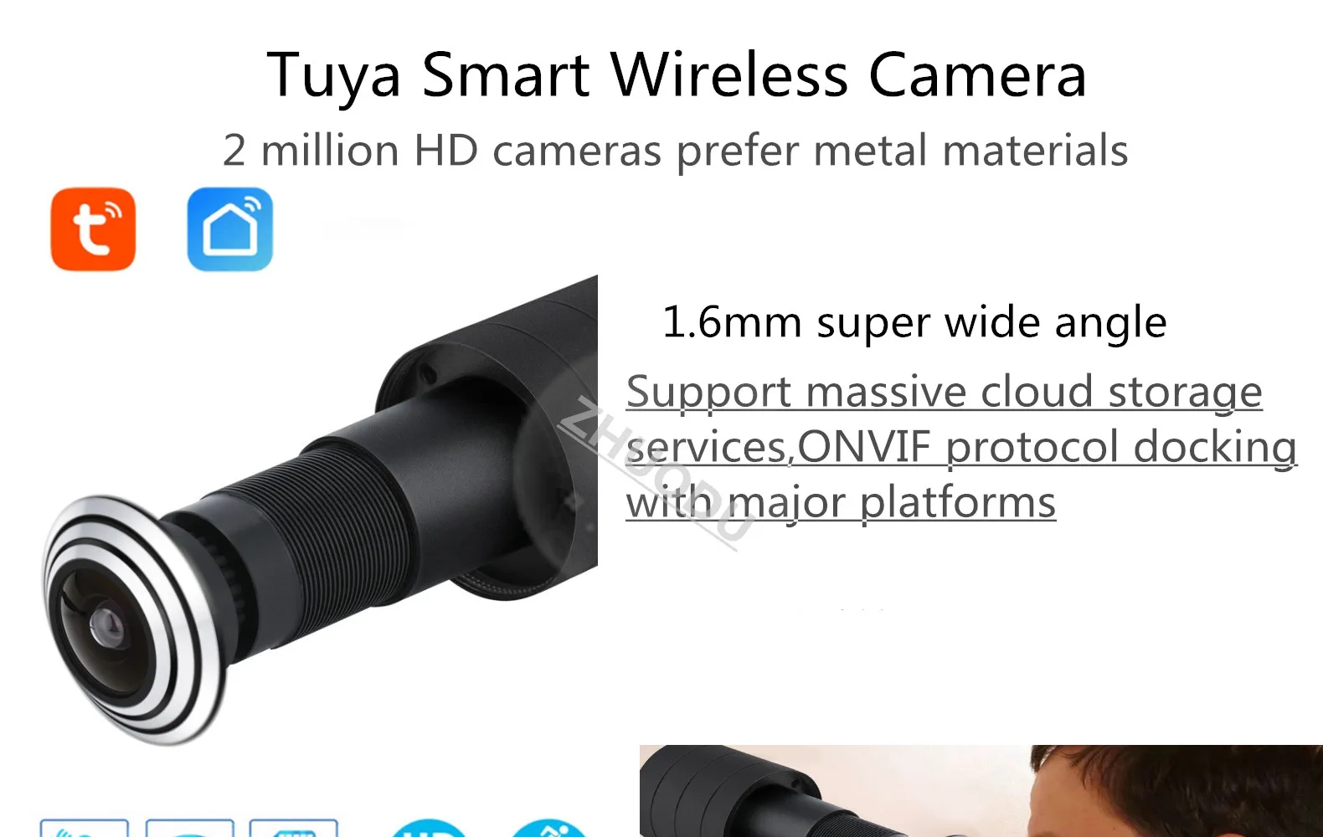Follow the with major platforms link
This screenshot has height=837, width=1323.
point(841,502)
